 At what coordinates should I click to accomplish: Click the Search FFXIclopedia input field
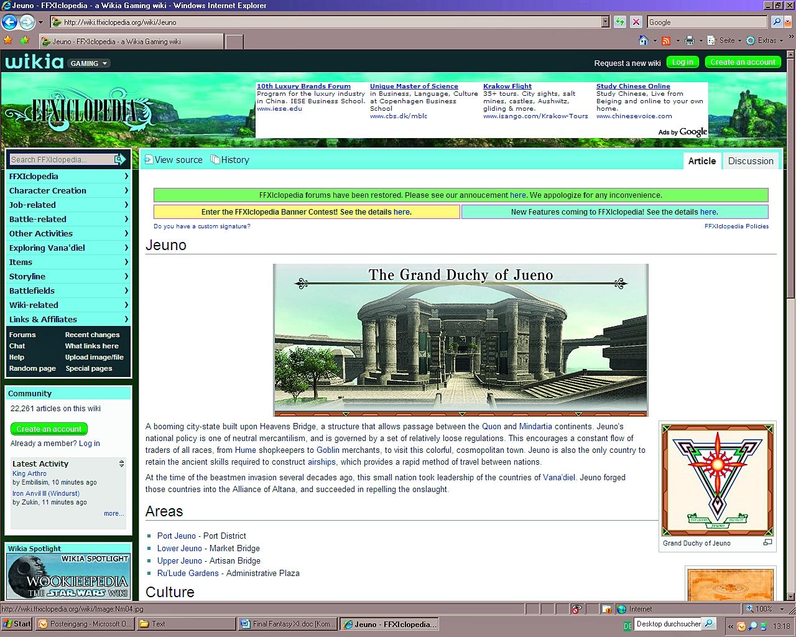(x=62, y=160)
